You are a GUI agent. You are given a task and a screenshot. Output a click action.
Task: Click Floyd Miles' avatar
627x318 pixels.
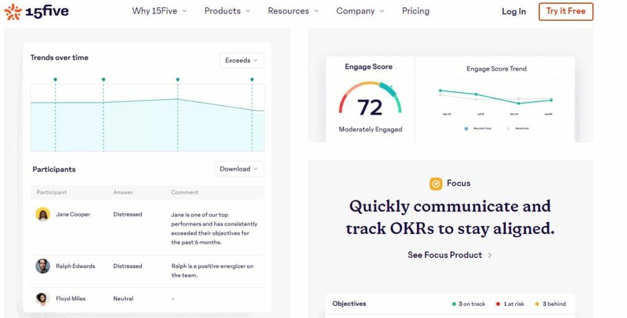click(42, 298)
